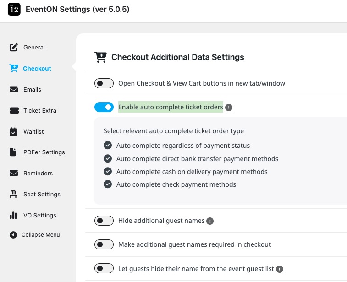
Task: Click the Waitlist calendar-check icon
Action: (x=14, y=131)
